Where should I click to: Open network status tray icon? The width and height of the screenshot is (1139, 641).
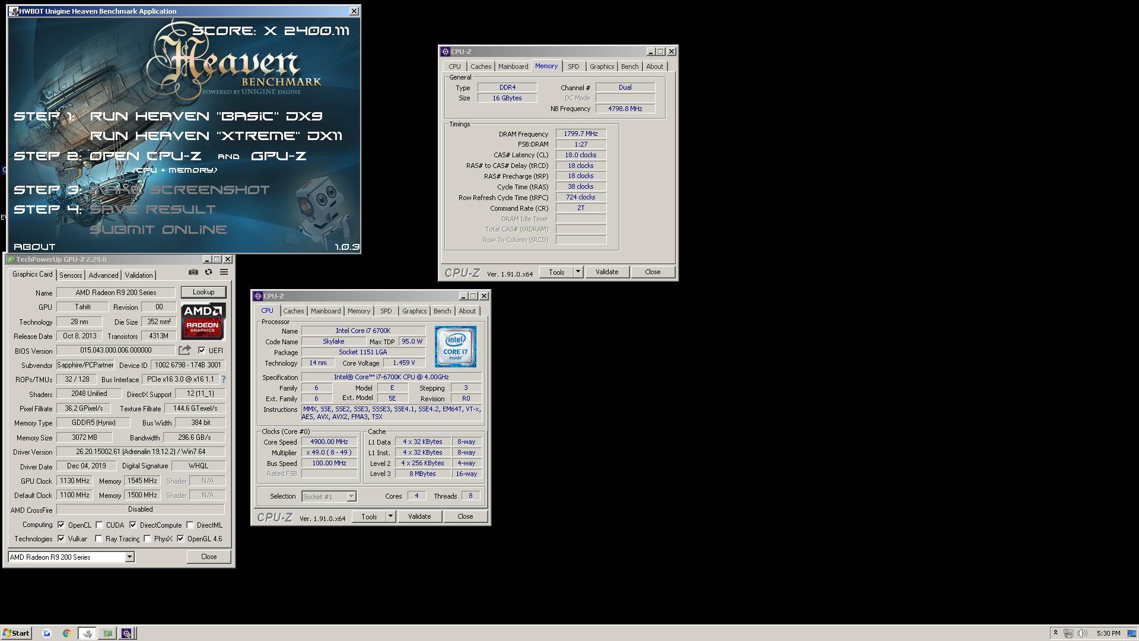(x=1068, y=633)
